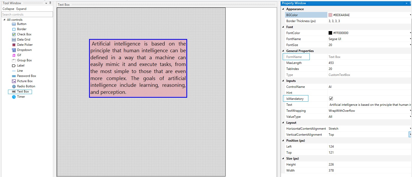This screenshot has height=177, width=412.
Task: Select the Check Box control
Action: click(x=24, y=34)
